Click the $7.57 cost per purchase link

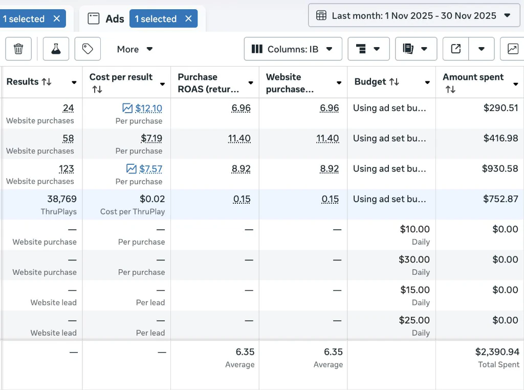click(x=151, y=169)
